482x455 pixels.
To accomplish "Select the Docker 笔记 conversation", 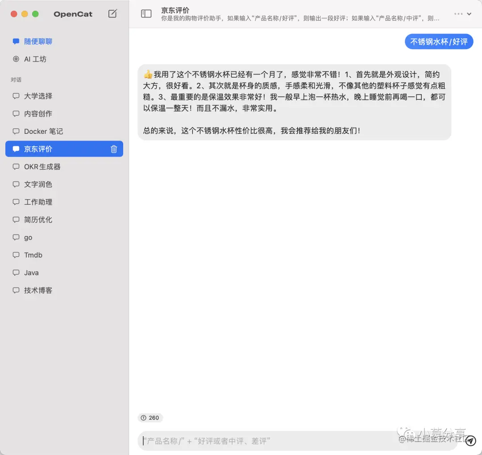I will click(64, 131).
